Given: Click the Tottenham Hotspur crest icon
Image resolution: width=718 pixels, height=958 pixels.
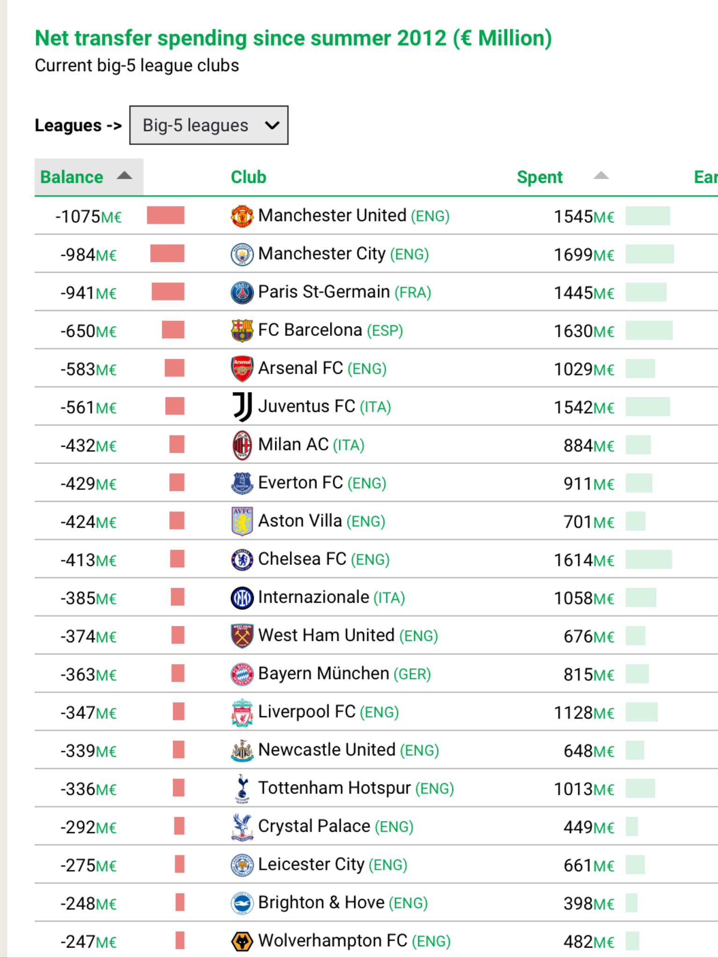Looking at the screenshot, I should click(x=242, y=789).
